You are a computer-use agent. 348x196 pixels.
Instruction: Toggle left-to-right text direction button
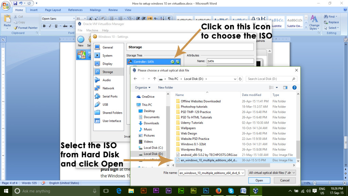click(x=150, y=18)
